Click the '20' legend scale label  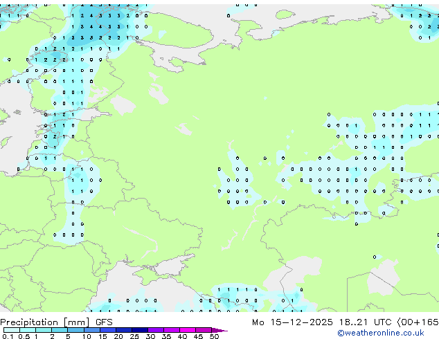(118, 336)
